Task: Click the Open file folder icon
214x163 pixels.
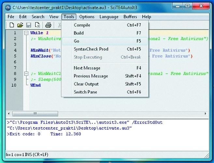Action: (x=20, y=25)
